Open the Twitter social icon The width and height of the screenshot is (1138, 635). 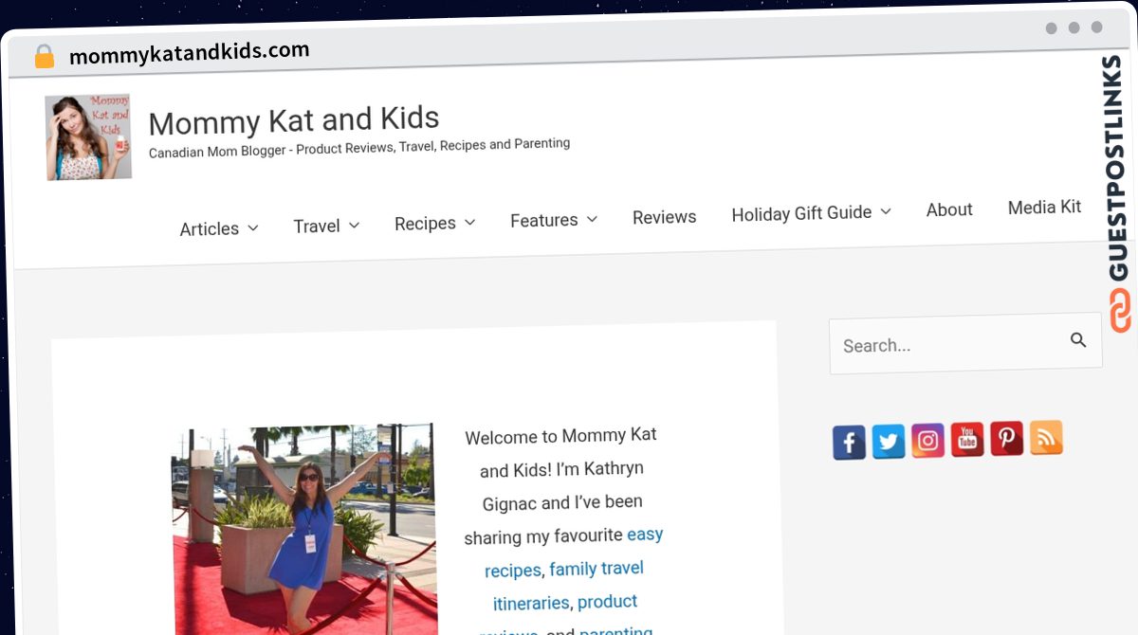[x=889, y=442]
